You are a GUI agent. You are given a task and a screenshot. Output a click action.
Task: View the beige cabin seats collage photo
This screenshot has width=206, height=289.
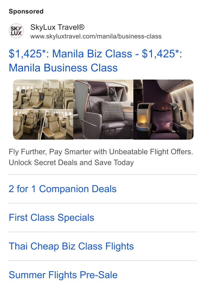click(43, 110)
